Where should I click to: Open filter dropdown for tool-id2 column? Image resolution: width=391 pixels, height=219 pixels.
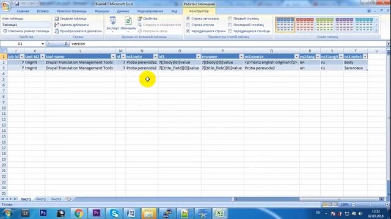[42, 57]
